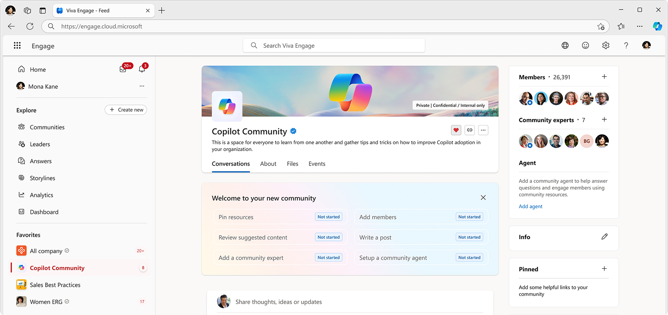This screenshot has height=315, width=668.
Task: Start the Write a post task
Action: 421,237
